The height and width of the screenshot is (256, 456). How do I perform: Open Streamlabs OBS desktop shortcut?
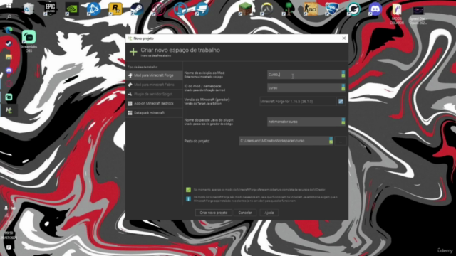(28, 41)
